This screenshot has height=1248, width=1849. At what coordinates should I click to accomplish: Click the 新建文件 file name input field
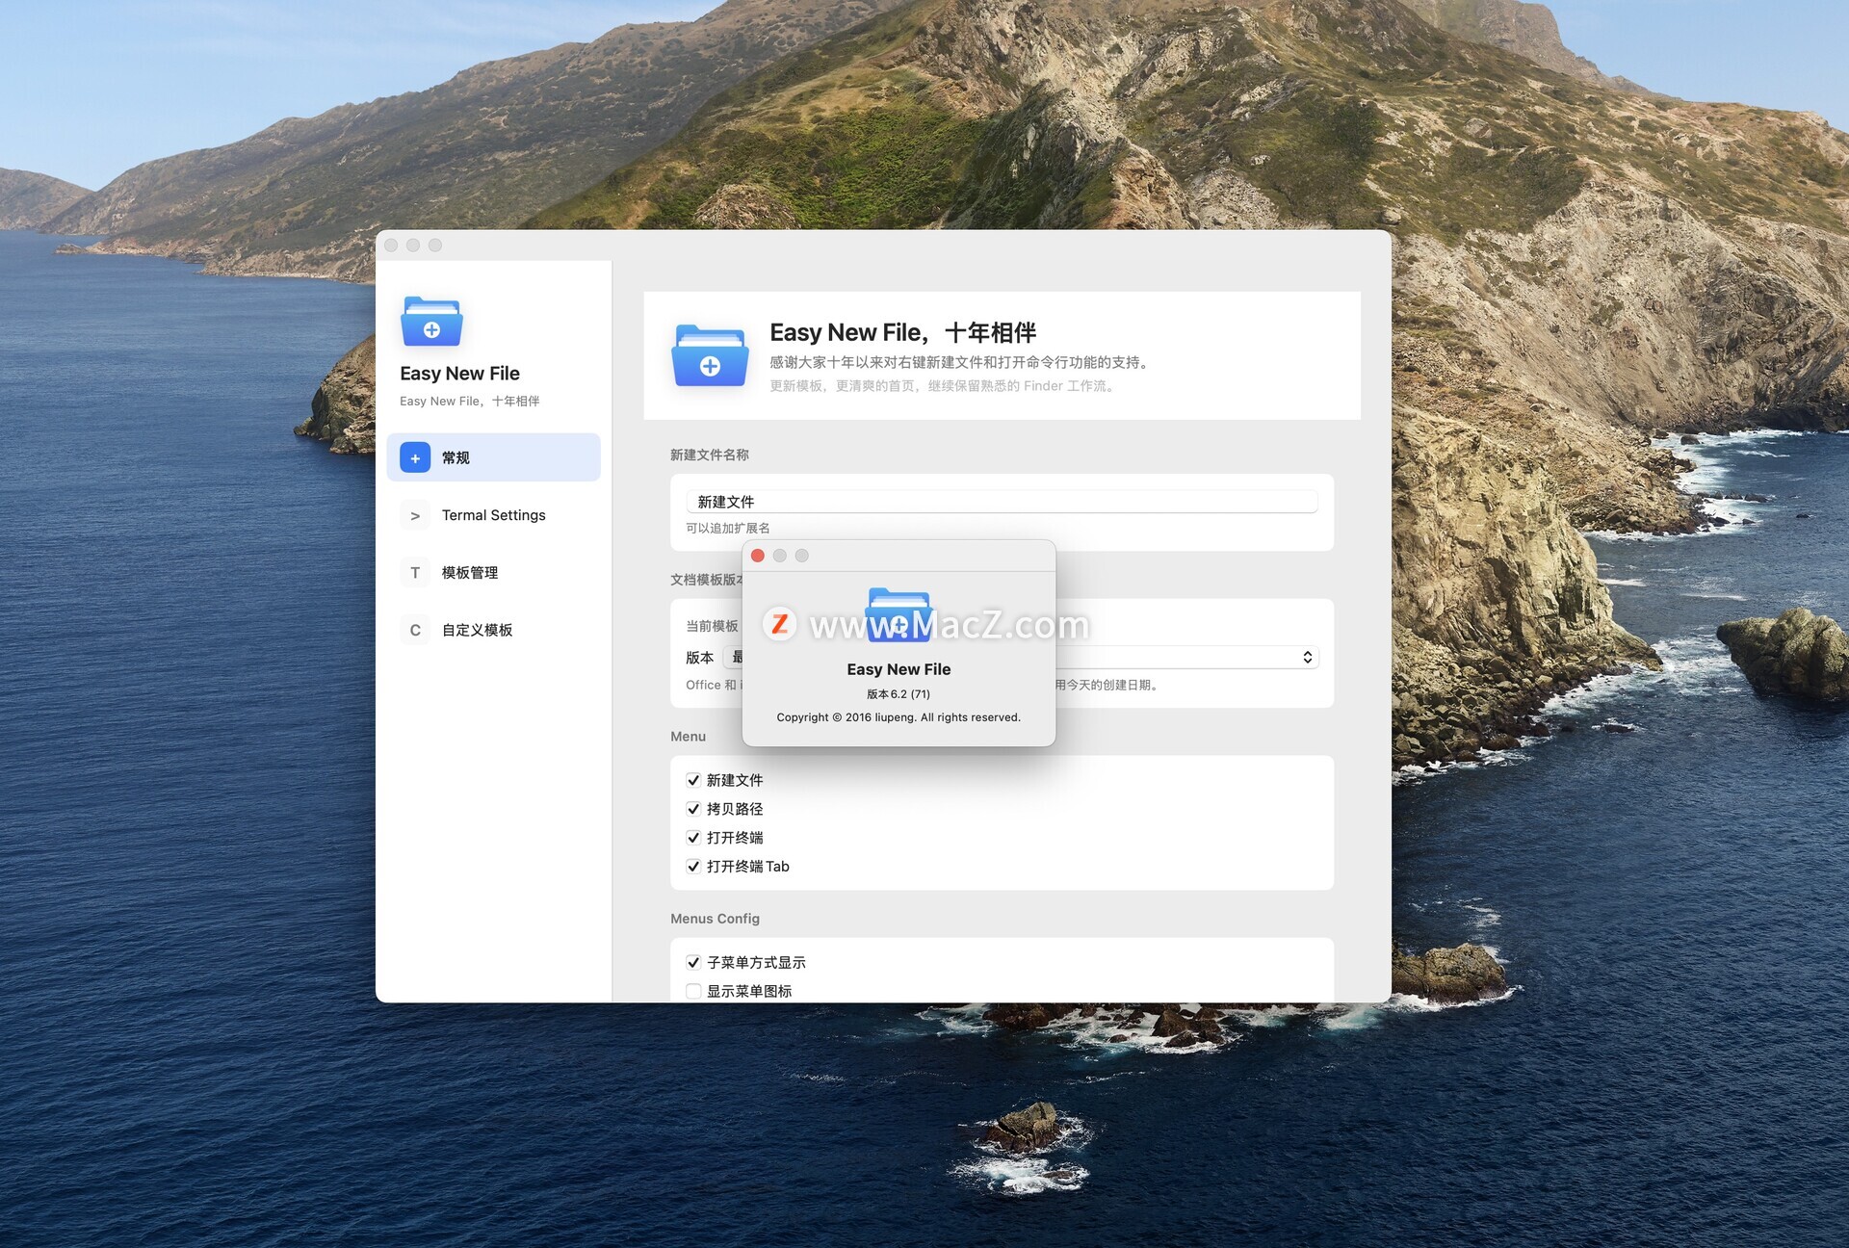[1002, 502]
